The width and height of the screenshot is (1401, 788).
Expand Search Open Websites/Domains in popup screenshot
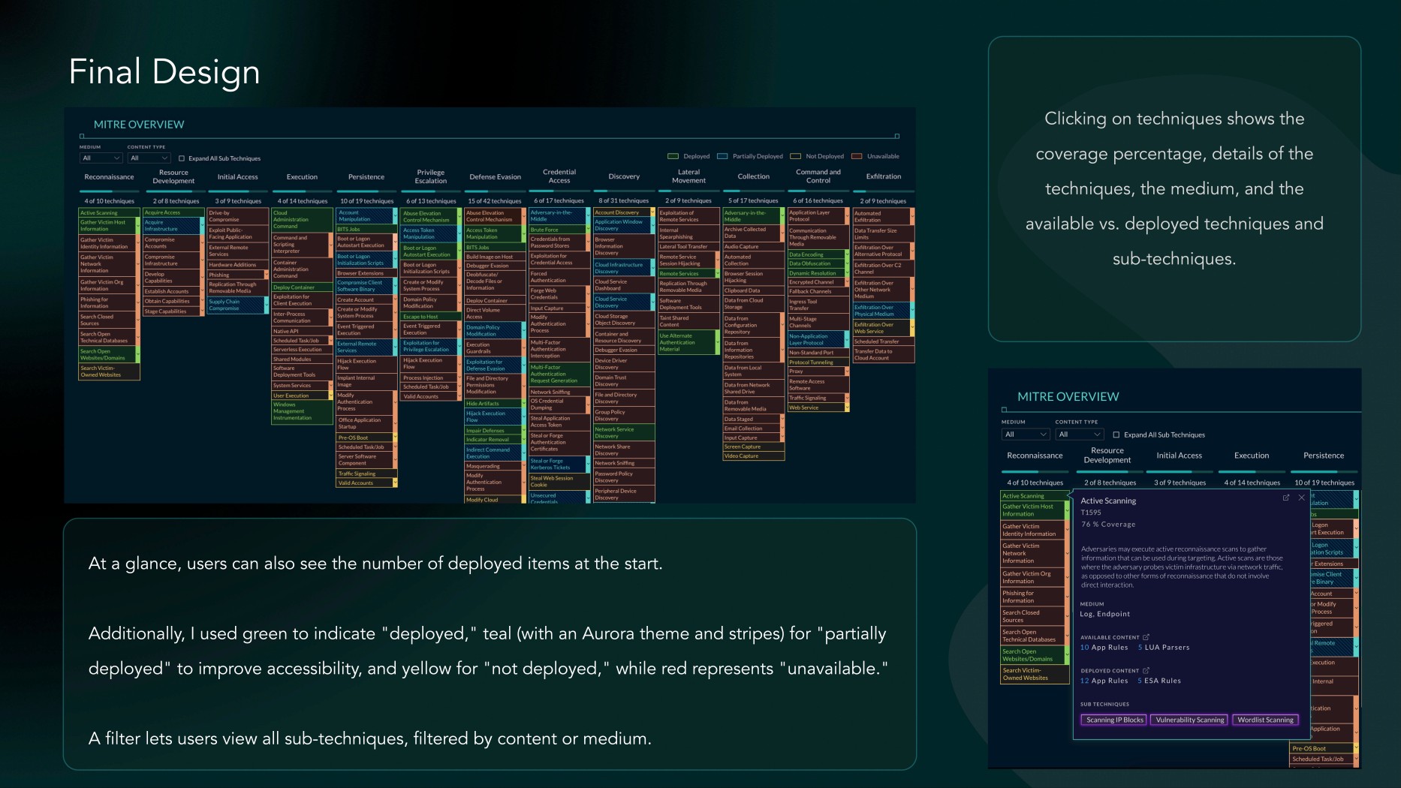[1067, 655]
